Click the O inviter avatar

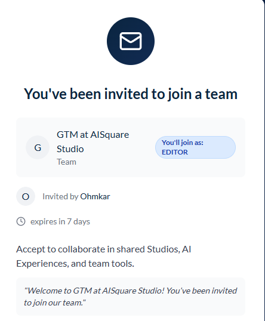[26, 196]
